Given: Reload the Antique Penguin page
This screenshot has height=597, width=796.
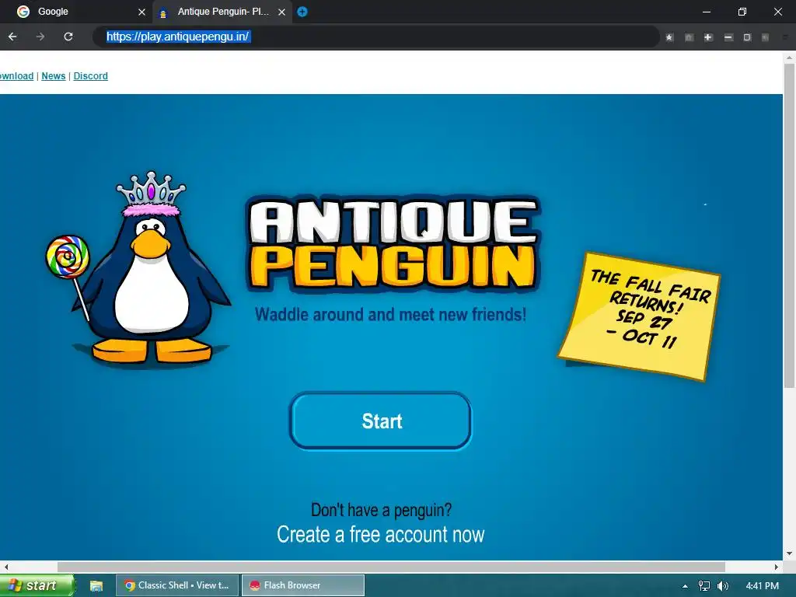Looking at the screenshot, I should (68, 37).
